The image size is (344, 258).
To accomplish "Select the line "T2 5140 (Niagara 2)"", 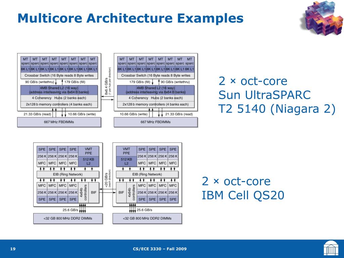I will point(277,109).
